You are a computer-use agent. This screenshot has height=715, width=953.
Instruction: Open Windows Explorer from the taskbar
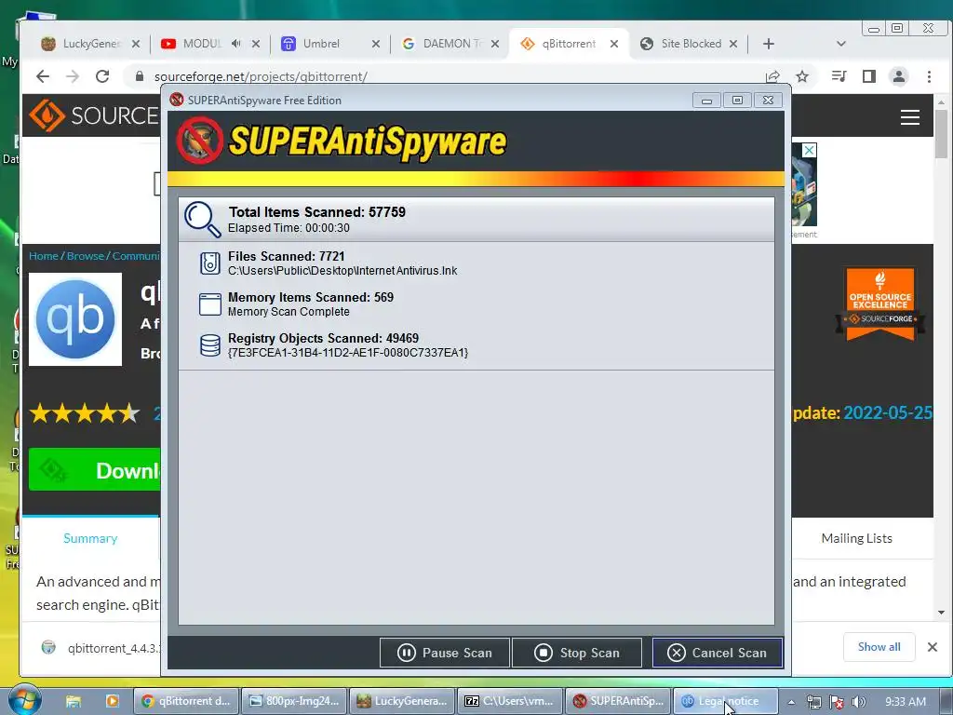pyautogui.click(x=74, y=701)
